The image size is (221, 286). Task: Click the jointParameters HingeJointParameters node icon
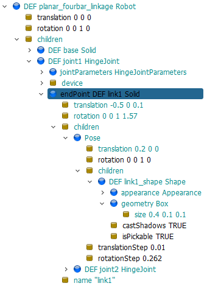pos(53,72)
